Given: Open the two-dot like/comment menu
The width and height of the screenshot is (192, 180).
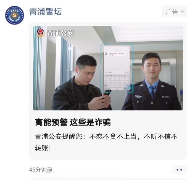Looking at the screenshot, I should pos(179,170).
